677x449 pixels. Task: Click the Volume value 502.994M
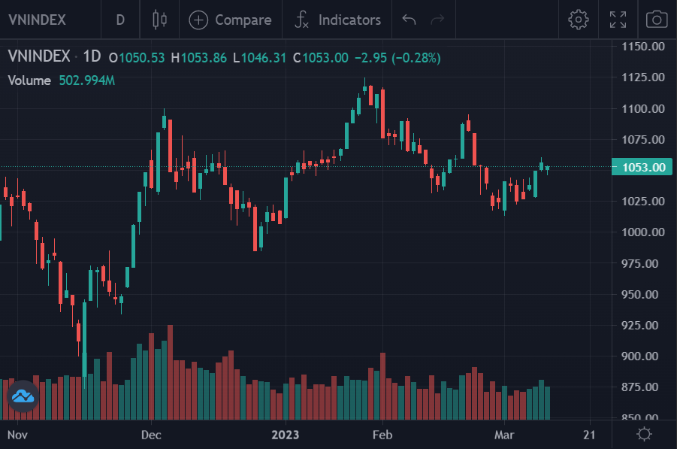(86, 80)
